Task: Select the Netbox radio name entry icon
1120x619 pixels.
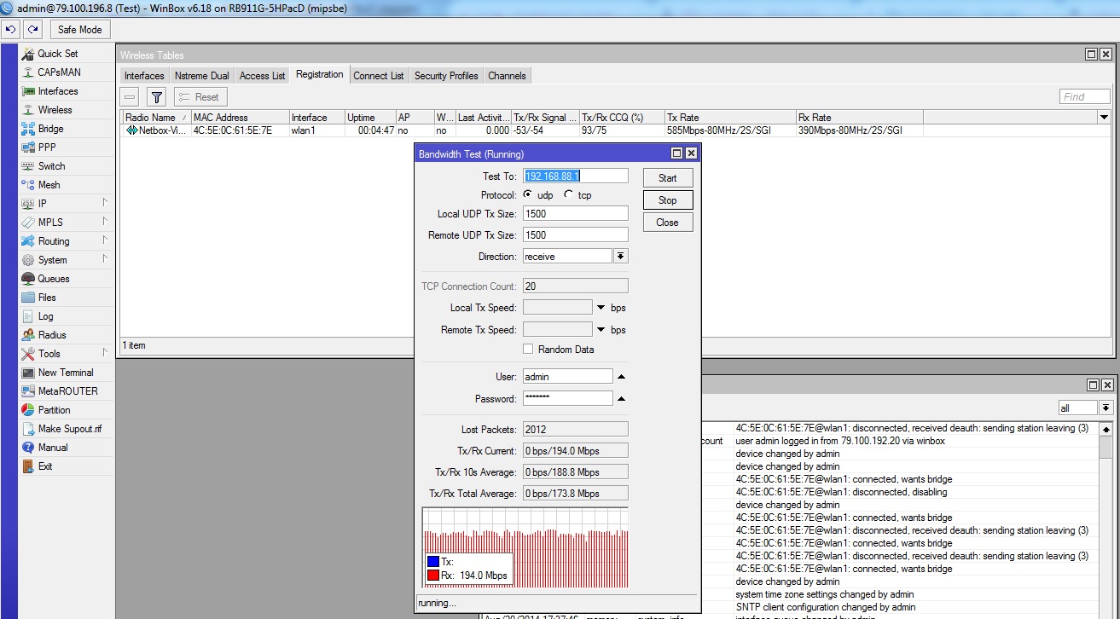Action: click(131, 130)
